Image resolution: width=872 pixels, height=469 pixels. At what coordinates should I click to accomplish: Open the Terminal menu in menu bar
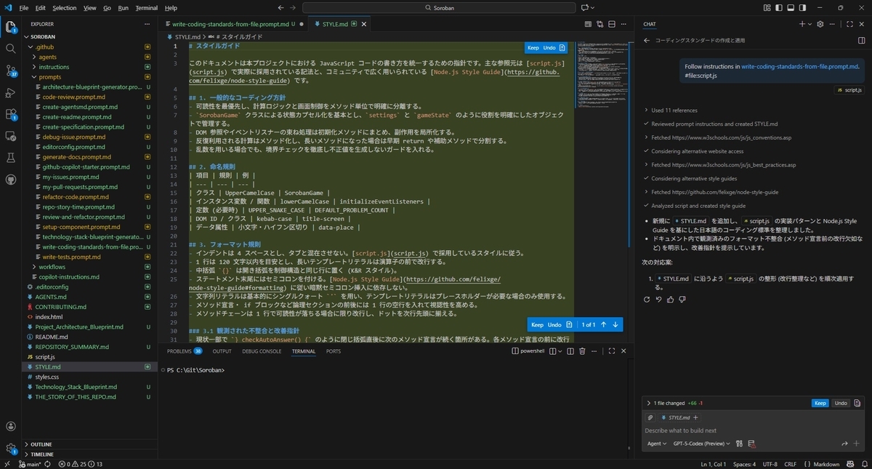pos(147,8)
